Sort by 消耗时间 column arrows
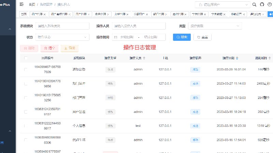This screenshot has width=273, height=153. 270,58
